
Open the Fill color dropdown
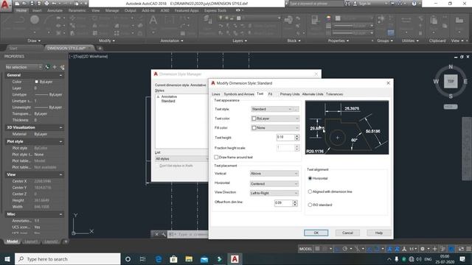pos(275,128)
